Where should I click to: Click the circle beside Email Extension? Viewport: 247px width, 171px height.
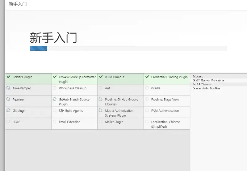[55, 122]
